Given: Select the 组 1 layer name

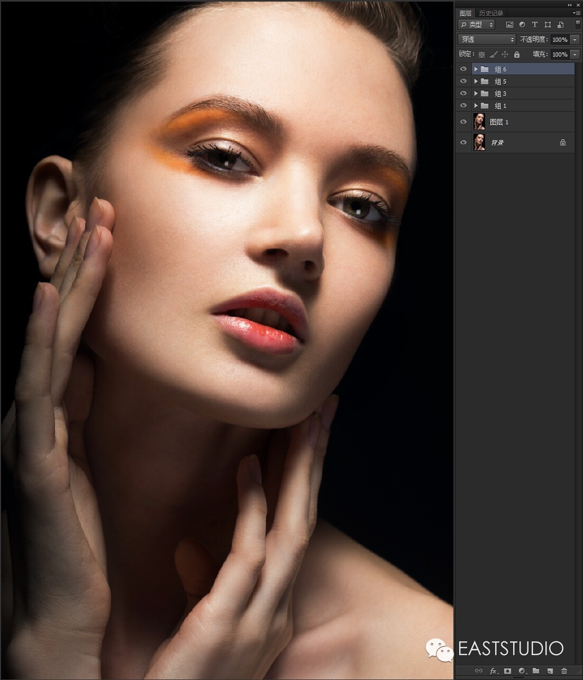Looking at the screenshot, I should point(500,106).
